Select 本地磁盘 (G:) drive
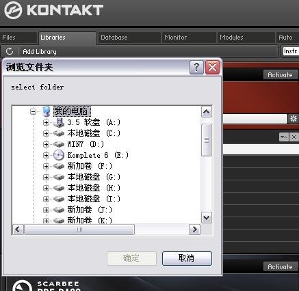The image size is (299, 291). pyautogui.click(x=94, y=177)
